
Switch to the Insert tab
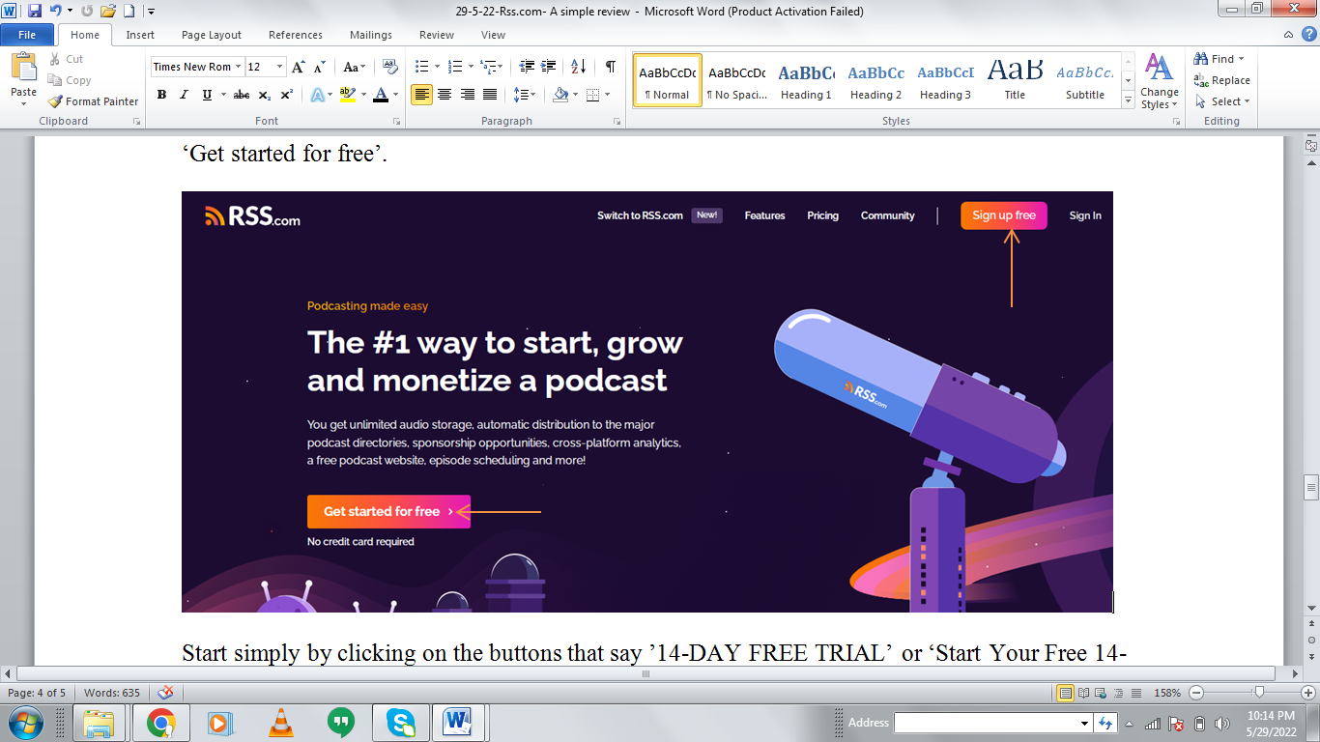tap(140, 35)
